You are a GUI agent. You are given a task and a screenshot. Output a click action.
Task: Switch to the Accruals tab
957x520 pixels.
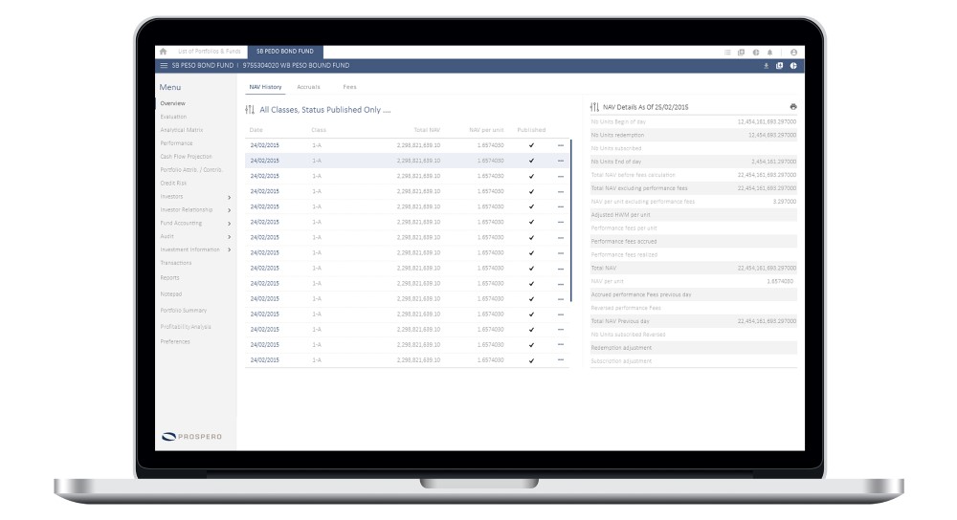308,87
